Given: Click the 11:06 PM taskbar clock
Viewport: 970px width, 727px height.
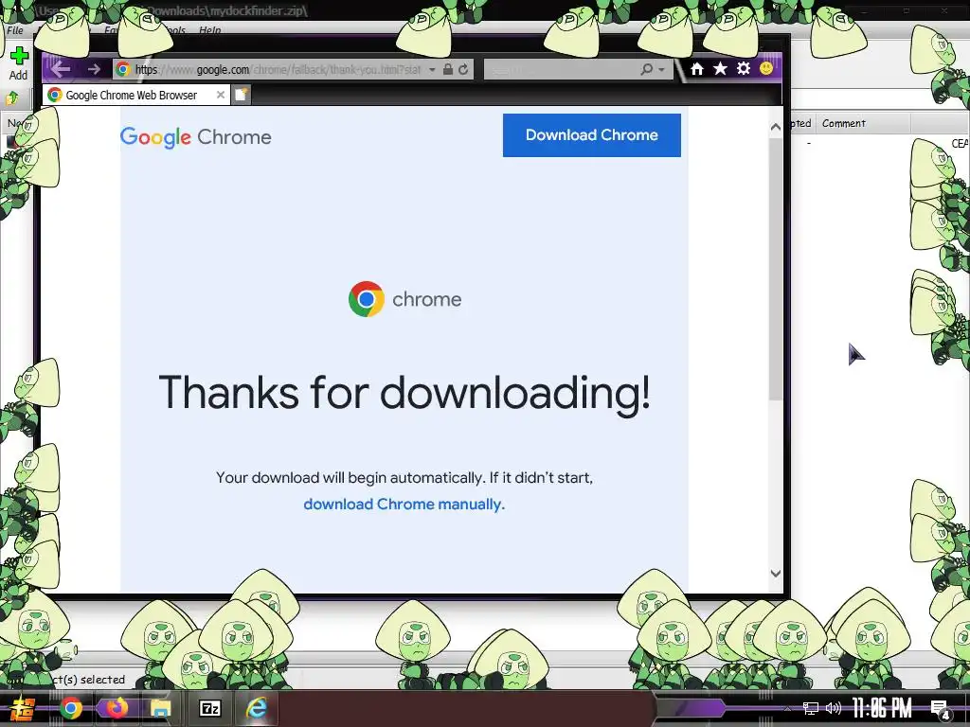Looking at the screenshot, I should (882, 708).
